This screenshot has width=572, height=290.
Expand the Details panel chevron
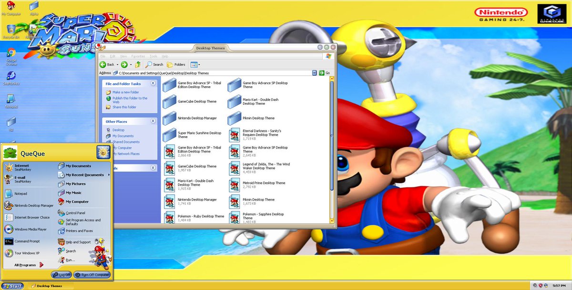pyautogui.click(x=153, y=168)
